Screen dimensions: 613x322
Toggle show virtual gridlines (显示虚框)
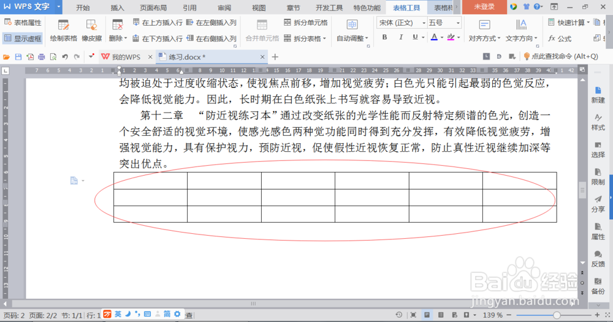[x=23, y=38]
